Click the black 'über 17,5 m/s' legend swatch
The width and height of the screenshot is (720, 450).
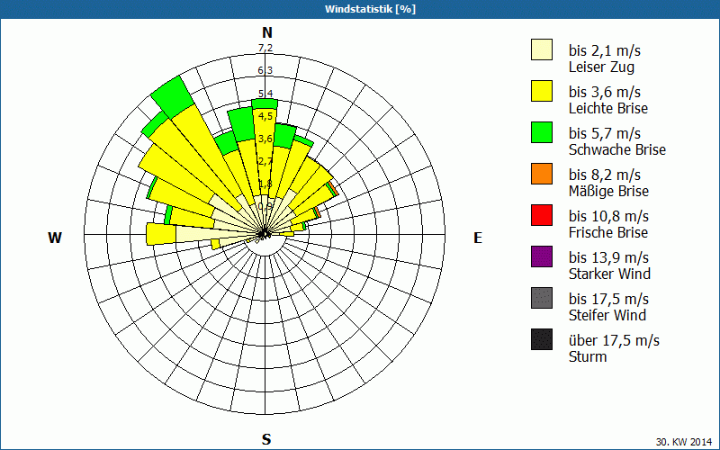point(542,339)
